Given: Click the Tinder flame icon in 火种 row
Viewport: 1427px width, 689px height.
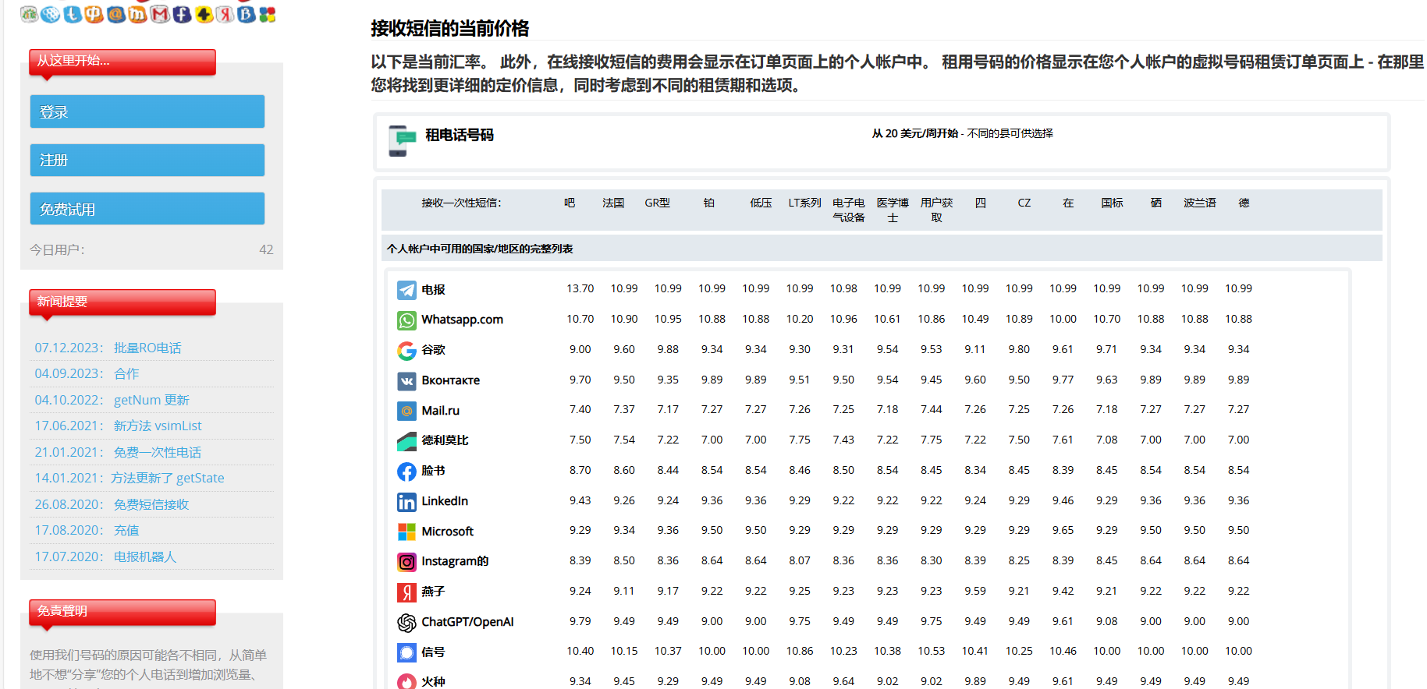Looking at the screenshot, I should (406, 681).
